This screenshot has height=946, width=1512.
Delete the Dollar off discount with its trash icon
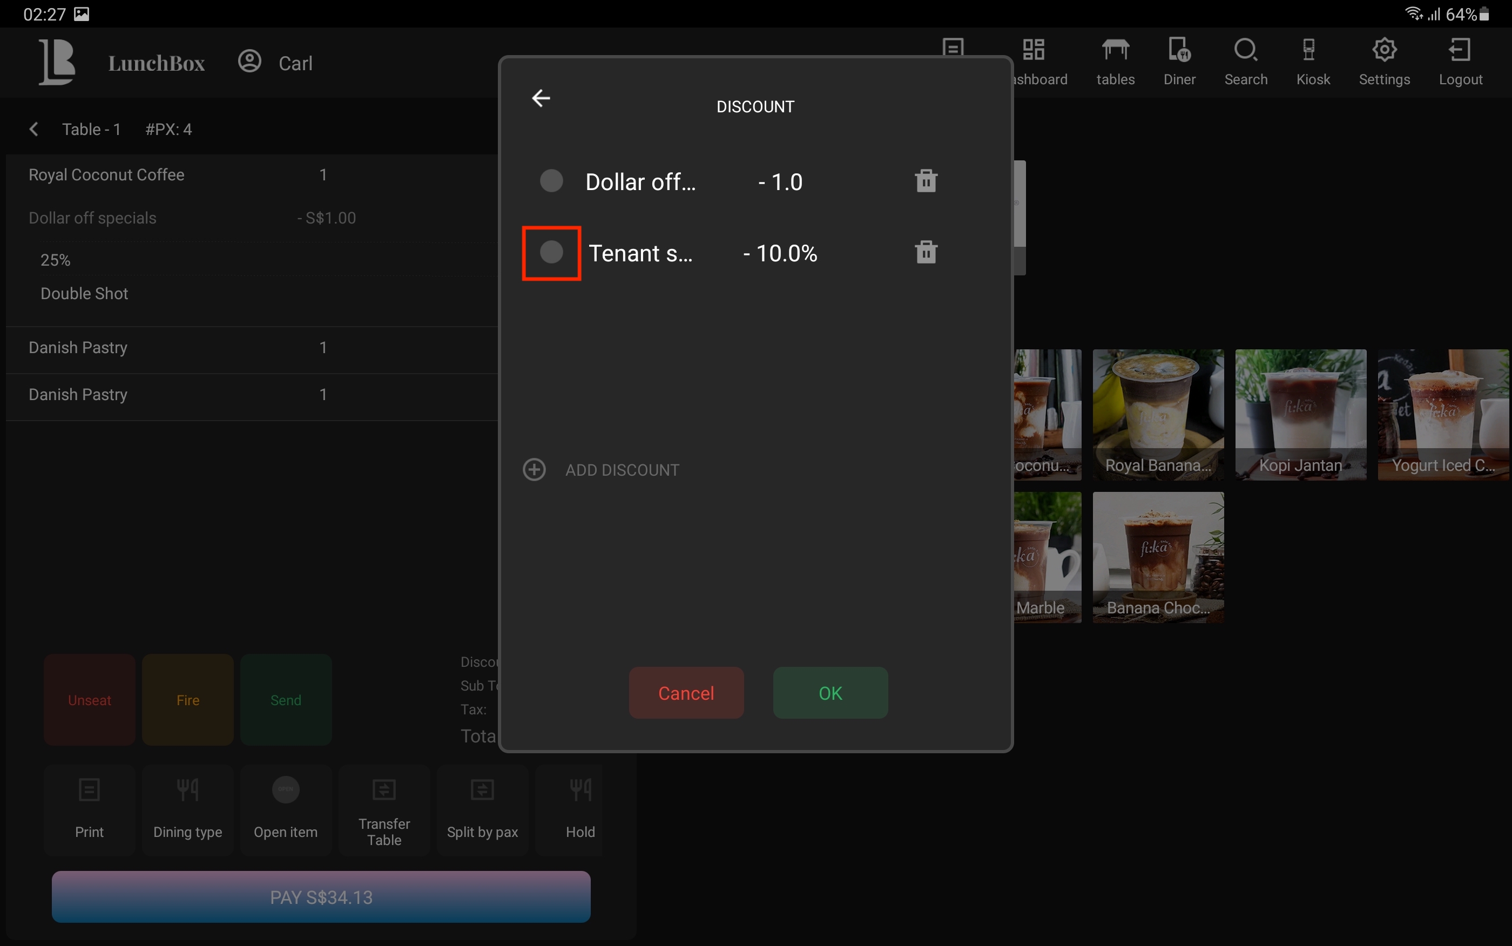[926, 181]
